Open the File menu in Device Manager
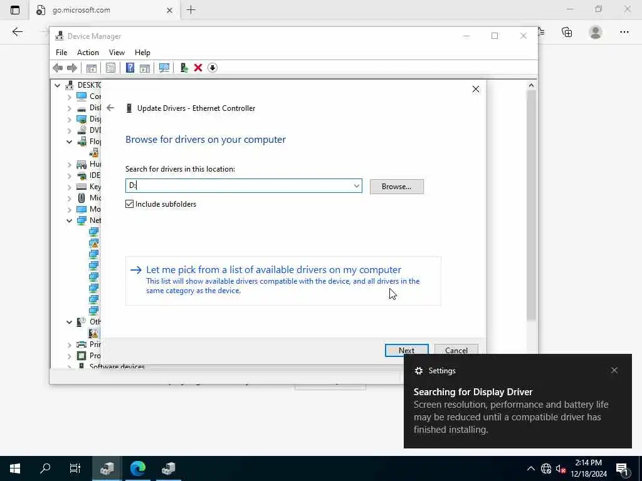642x481 pixels. [x=61, y=53]
